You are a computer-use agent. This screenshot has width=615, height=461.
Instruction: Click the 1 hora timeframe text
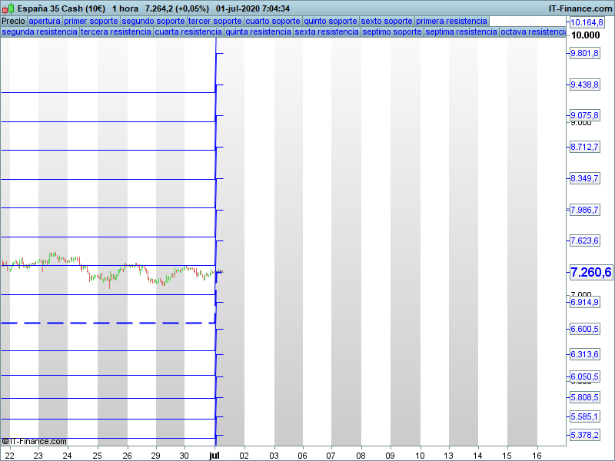click(125, 8)
